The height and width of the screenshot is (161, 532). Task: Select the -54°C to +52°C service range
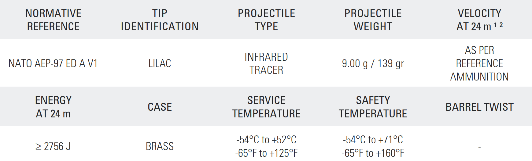[x=266, y=140]
